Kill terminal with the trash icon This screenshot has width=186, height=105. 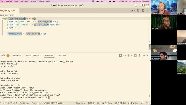139,55
